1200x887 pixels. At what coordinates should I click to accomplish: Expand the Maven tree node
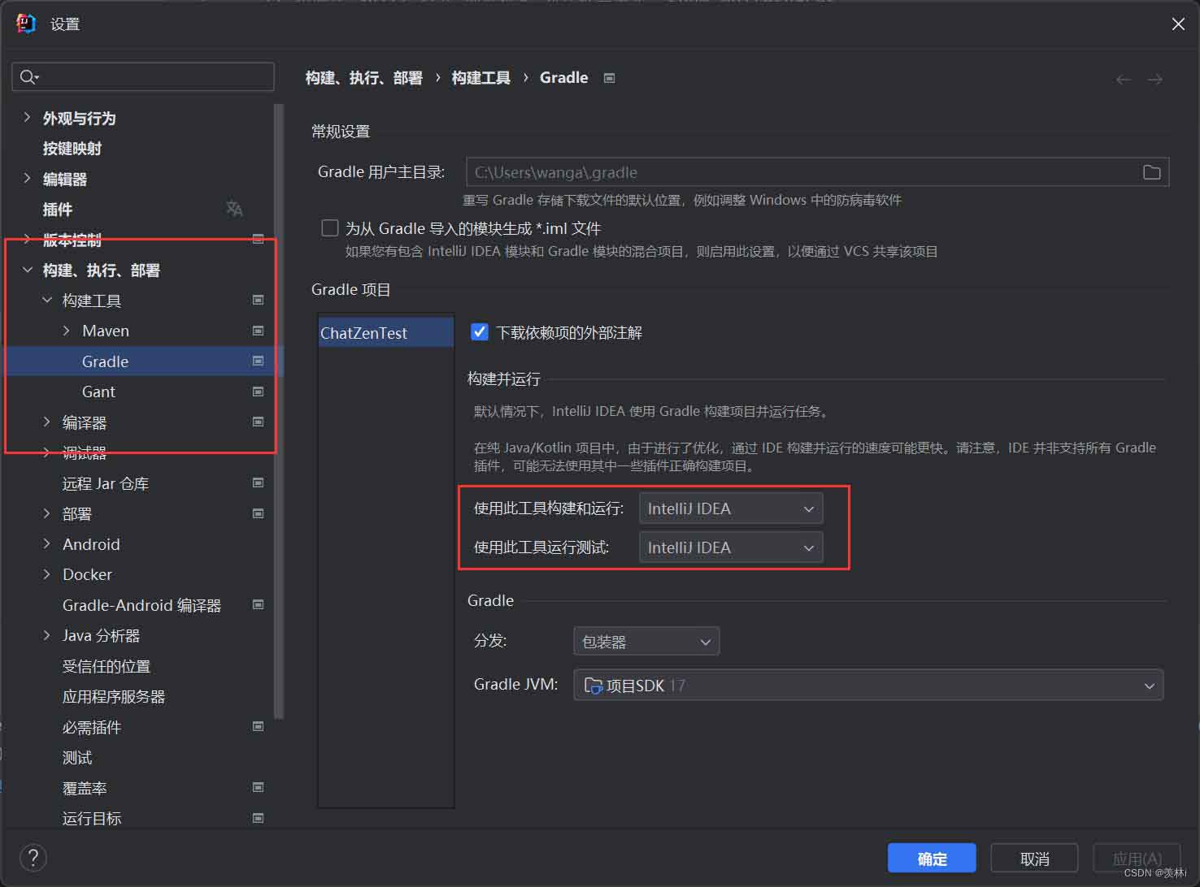pos(67,331)
